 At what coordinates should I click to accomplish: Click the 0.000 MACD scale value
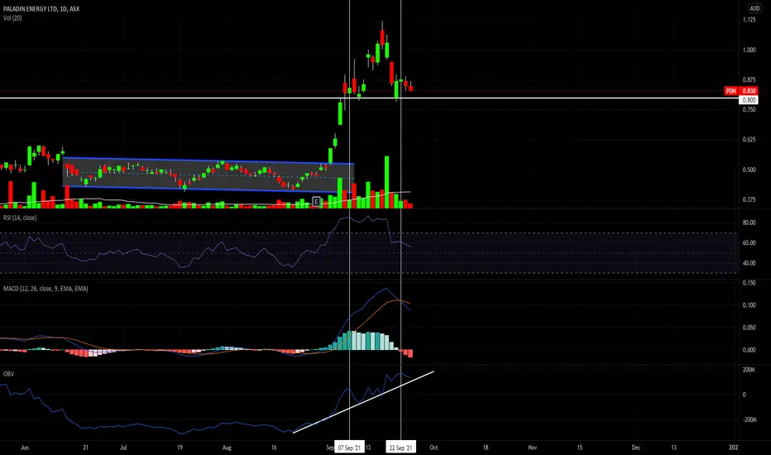tap(749, 350)
